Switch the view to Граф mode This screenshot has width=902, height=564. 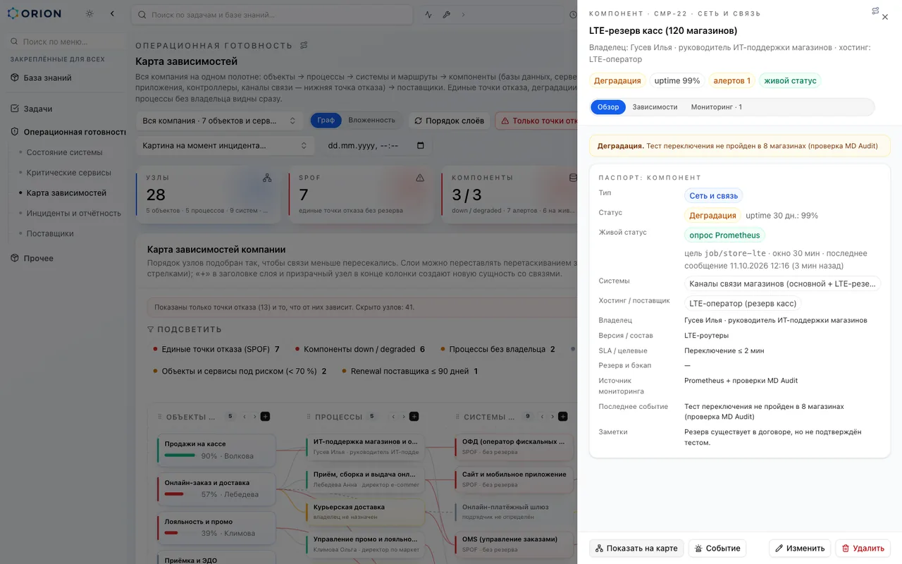(326, 121)
